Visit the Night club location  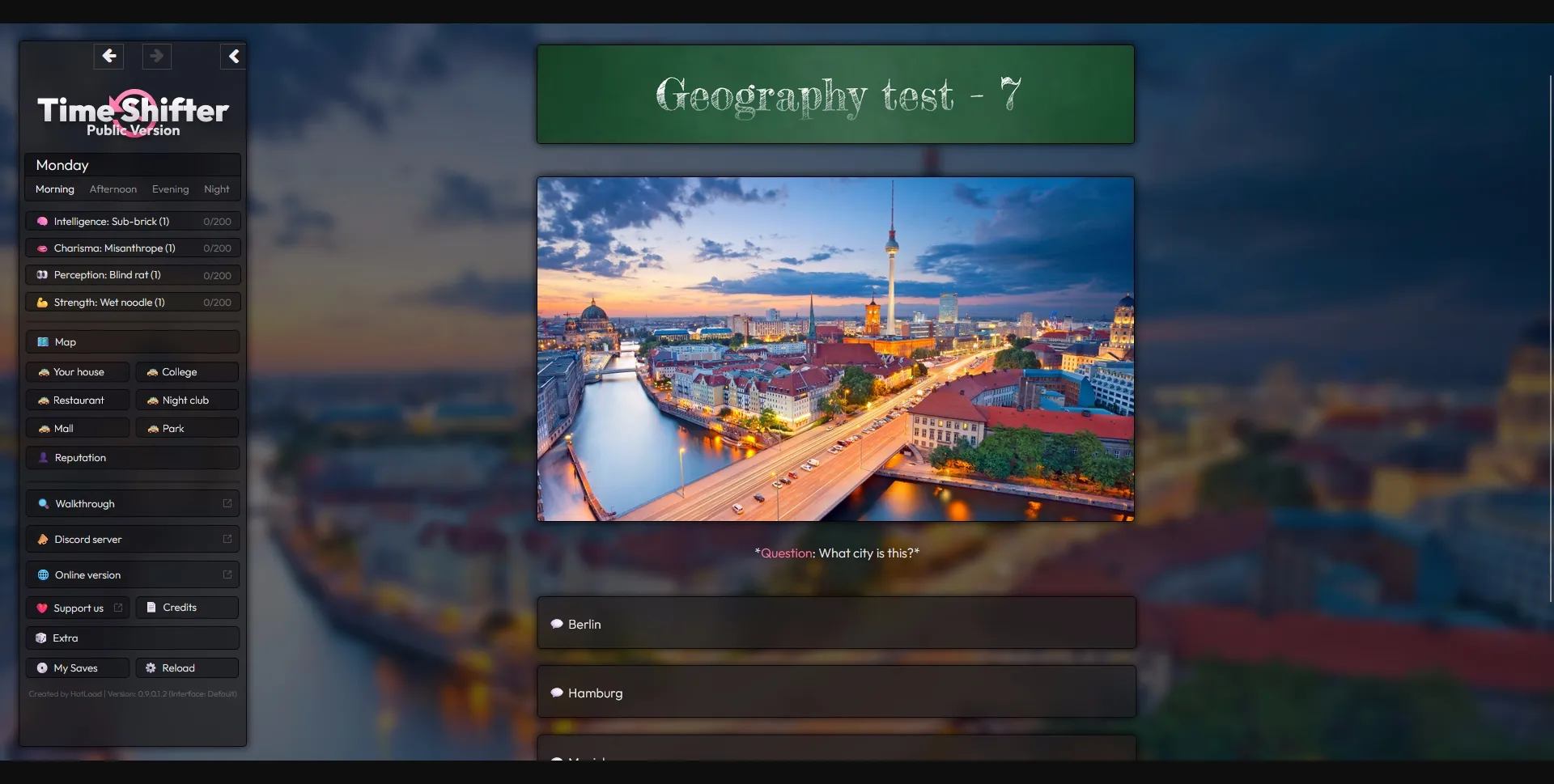click(x=187, y=400)
